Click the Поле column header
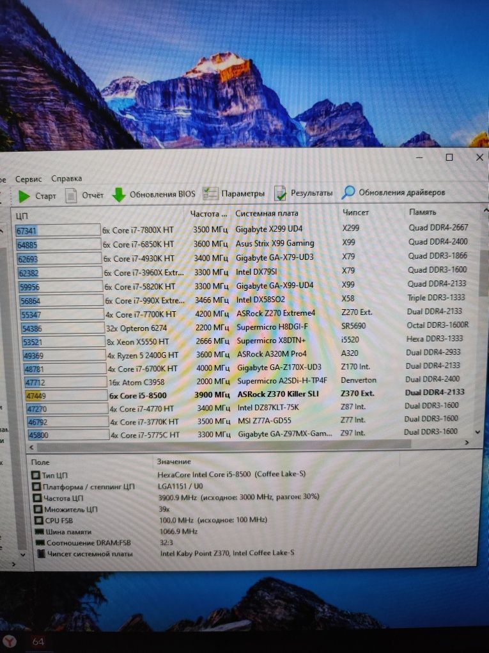 click(x=40, y=462)
